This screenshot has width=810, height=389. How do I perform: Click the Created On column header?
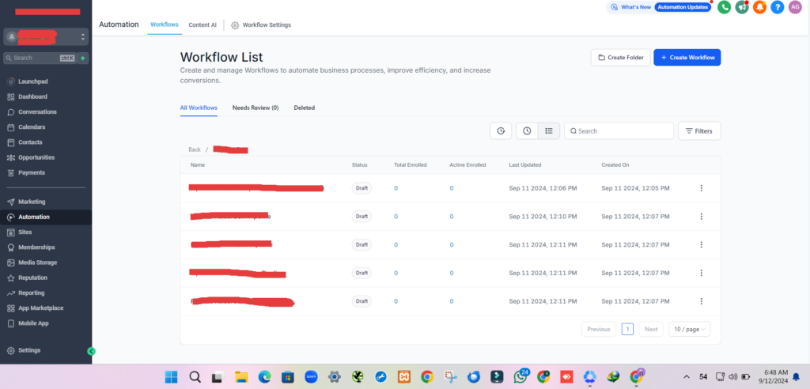click(615, 164)
